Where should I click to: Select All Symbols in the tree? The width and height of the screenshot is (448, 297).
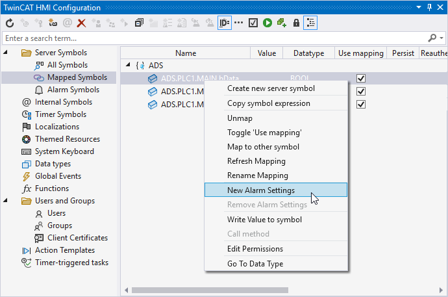point(68,65)
